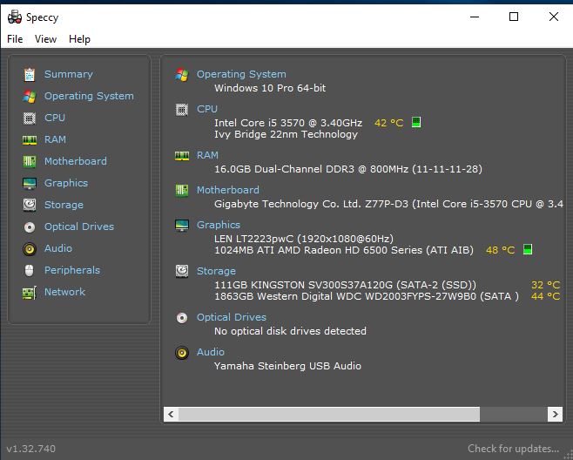
Task: Click the Graphics monitor icon in summary pane
Action: point(182,226)
